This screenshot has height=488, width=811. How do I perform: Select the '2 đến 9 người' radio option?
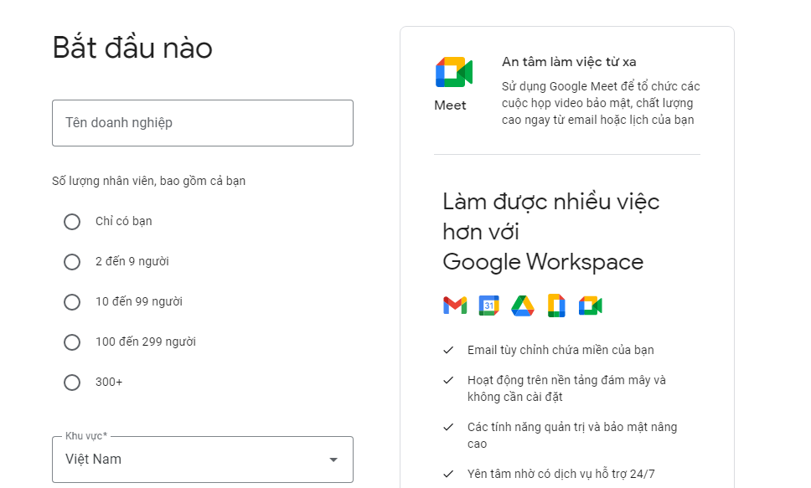pos(72,262)
